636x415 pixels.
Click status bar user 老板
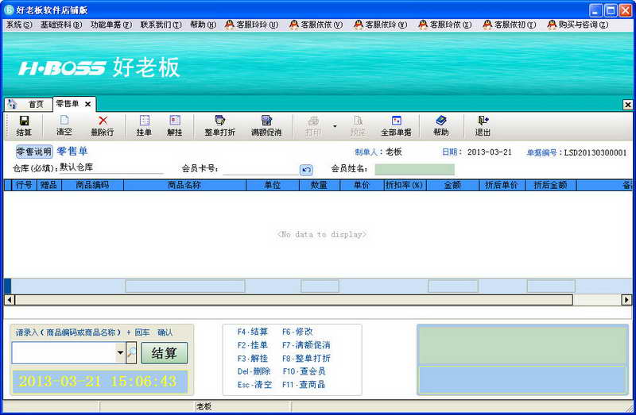click(x=204, y=406)
